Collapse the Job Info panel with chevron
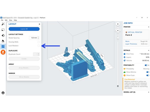 118,24
